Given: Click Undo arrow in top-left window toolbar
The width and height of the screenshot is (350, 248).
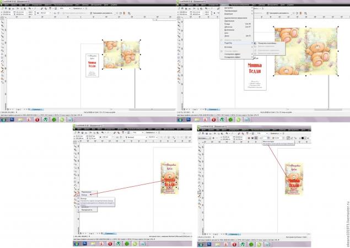Looking at the screenshot, I should coord(29,8).
